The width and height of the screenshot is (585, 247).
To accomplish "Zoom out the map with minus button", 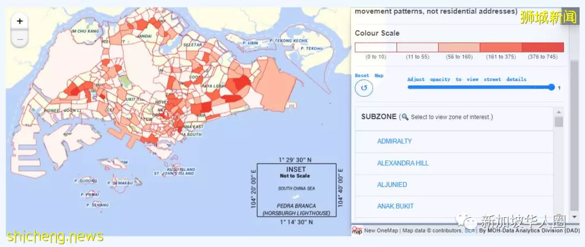I will click(x=20, y=39).
